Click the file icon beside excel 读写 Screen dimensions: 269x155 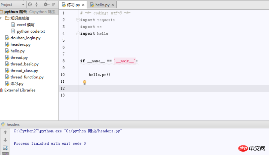coord(13,25)
